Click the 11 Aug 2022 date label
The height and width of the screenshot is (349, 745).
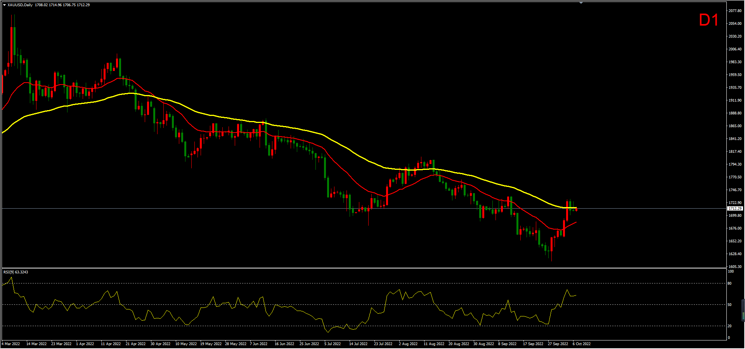point(434,344)
